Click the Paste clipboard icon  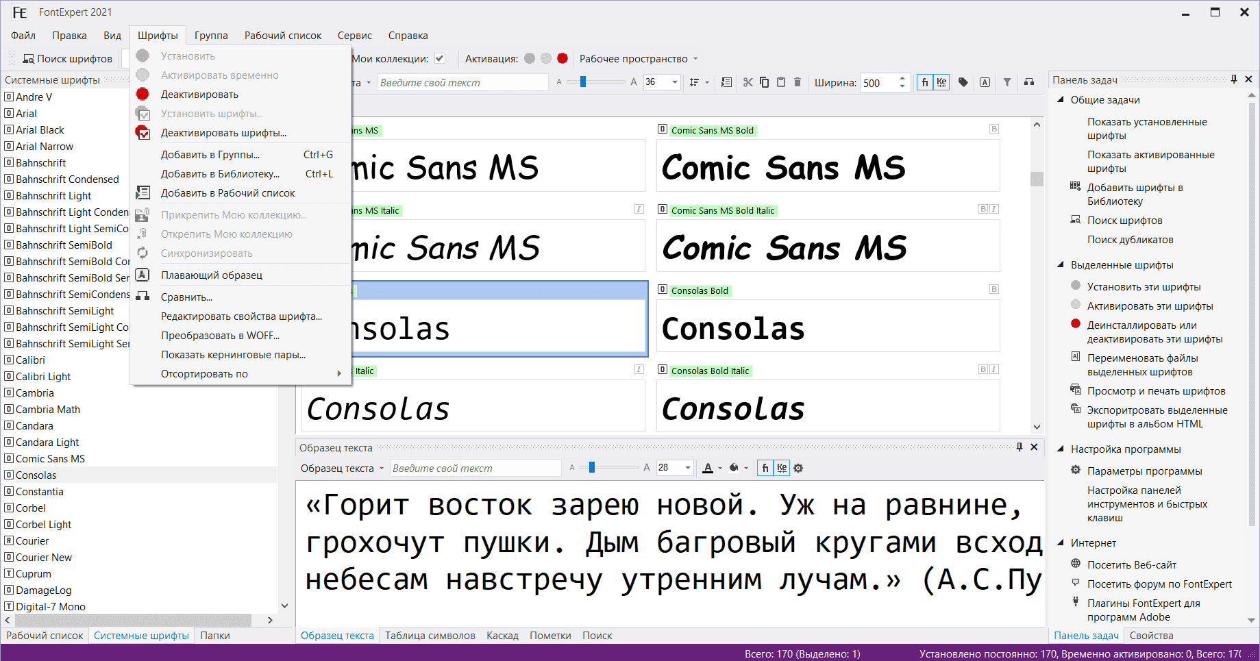(x=780, y=82)
